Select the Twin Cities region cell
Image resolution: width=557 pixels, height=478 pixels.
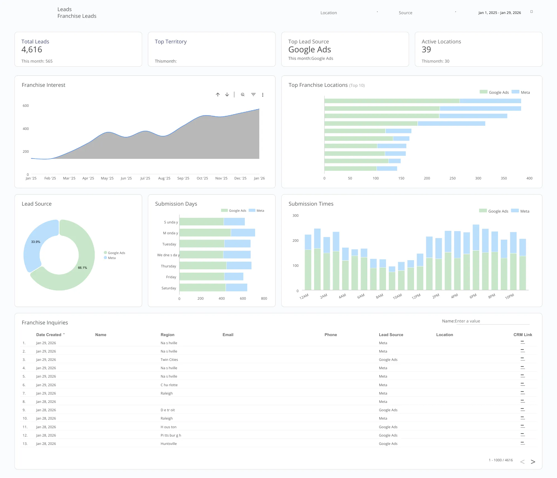(169, 359)
